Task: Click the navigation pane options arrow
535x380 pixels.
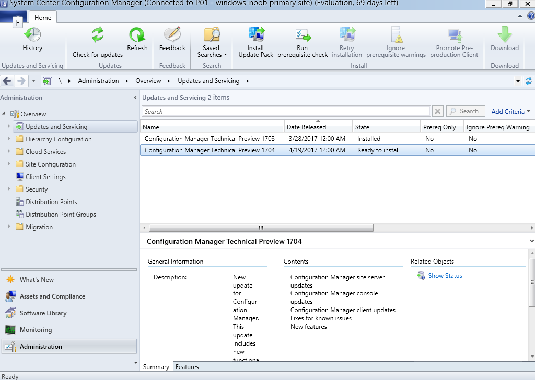Action: point(136,363)
